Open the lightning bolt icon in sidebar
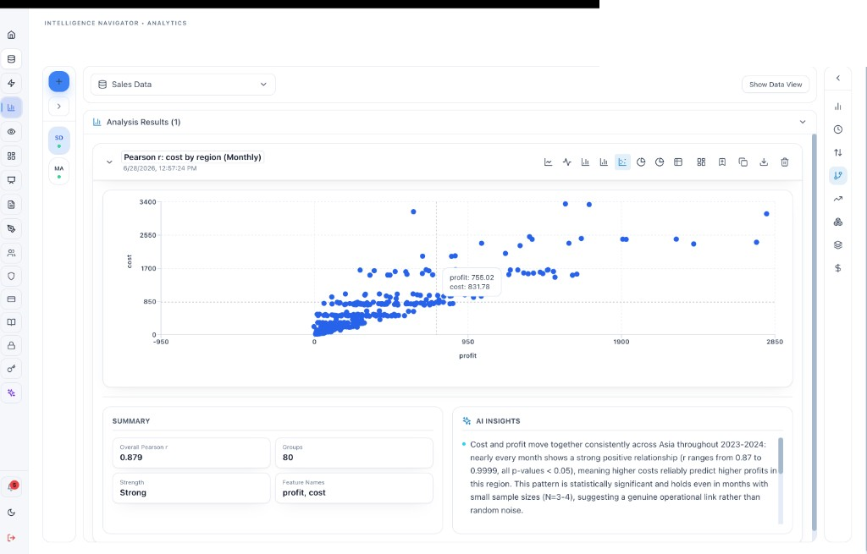867x554 pixels. tap(11, 84)
